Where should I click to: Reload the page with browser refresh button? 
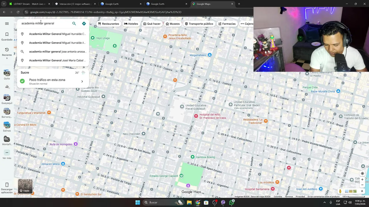[18, 12]
